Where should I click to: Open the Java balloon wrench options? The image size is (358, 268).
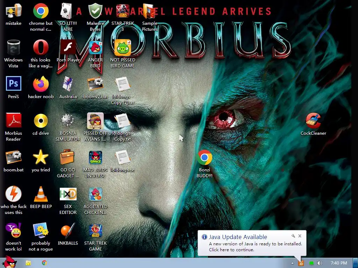(293, 236)
